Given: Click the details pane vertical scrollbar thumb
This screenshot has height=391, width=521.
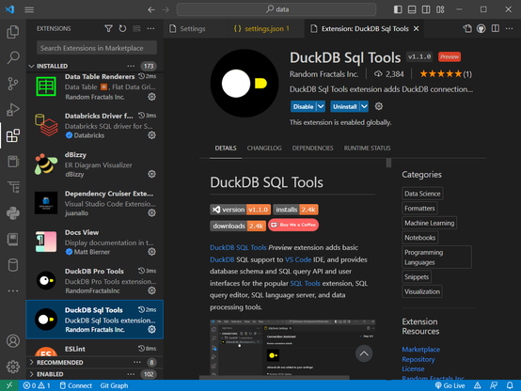Looking at the screenshot, I should coord(388,163).
